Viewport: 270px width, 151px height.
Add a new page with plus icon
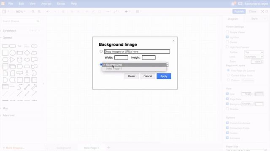click(x=108, y=148)
